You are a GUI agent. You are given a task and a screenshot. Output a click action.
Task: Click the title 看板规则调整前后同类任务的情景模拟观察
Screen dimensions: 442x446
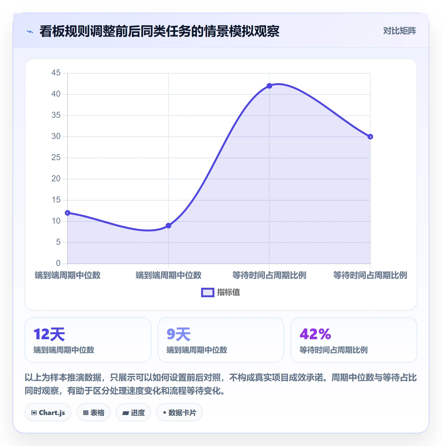[x=159, y=31]
